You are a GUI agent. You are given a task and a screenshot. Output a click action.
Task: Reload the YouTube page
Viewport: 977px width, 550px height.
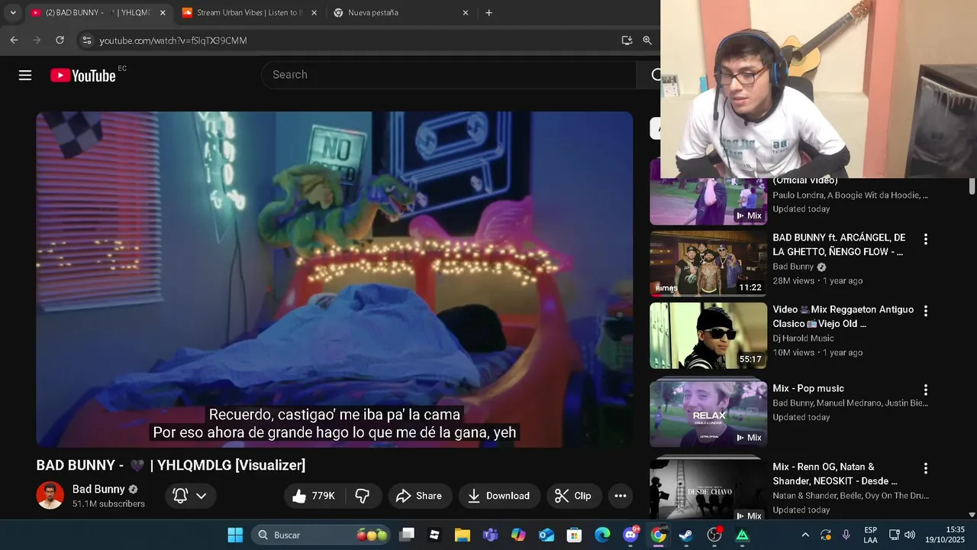coord(60,40)
